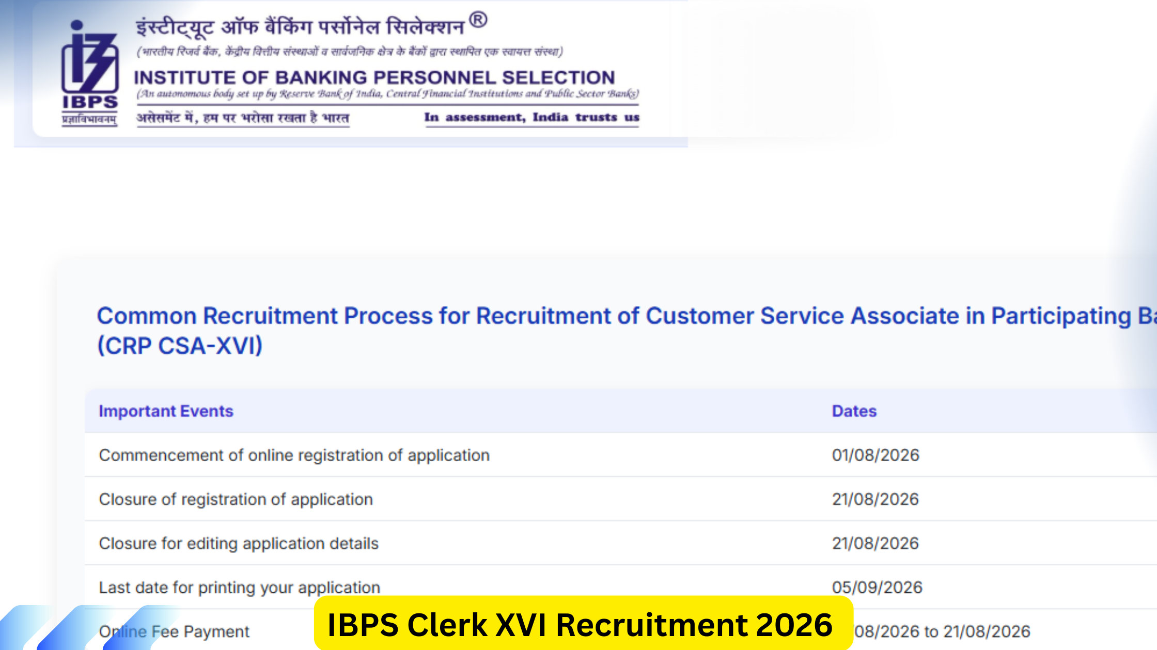
Task: Click the date next to Closure for editing
Action: 875,543
